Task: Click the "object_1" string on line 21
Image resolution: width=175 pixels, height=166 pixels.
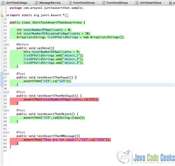Action: 72,56
